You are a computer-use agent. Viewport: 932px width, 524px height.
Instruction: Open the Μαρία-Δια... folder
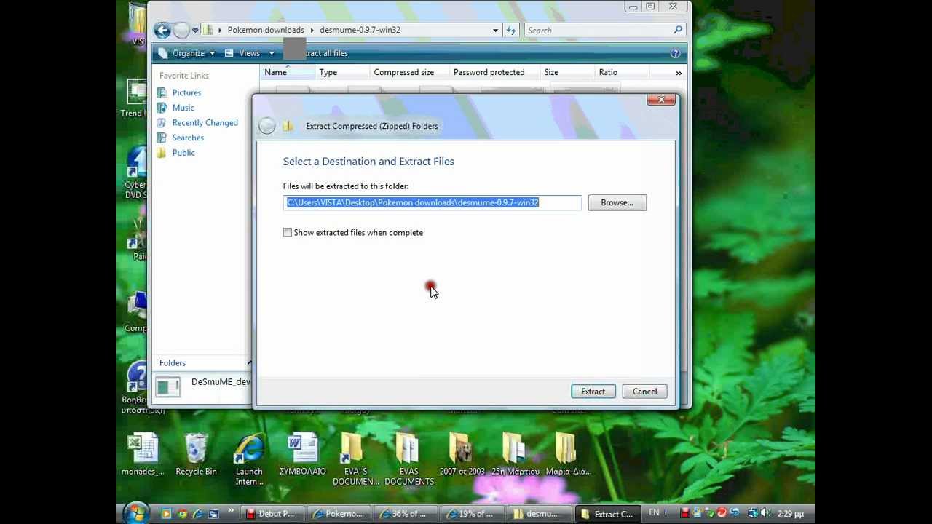coord(569,455)
